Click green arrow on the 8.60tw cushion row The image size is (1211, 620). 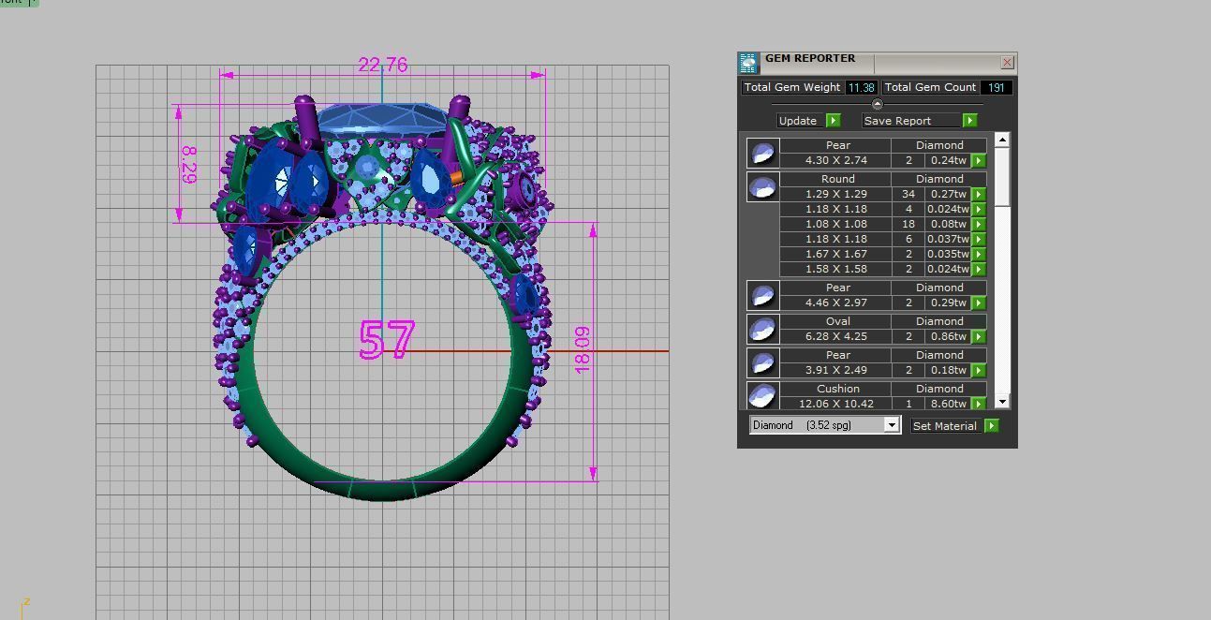(x=979, y=404)
